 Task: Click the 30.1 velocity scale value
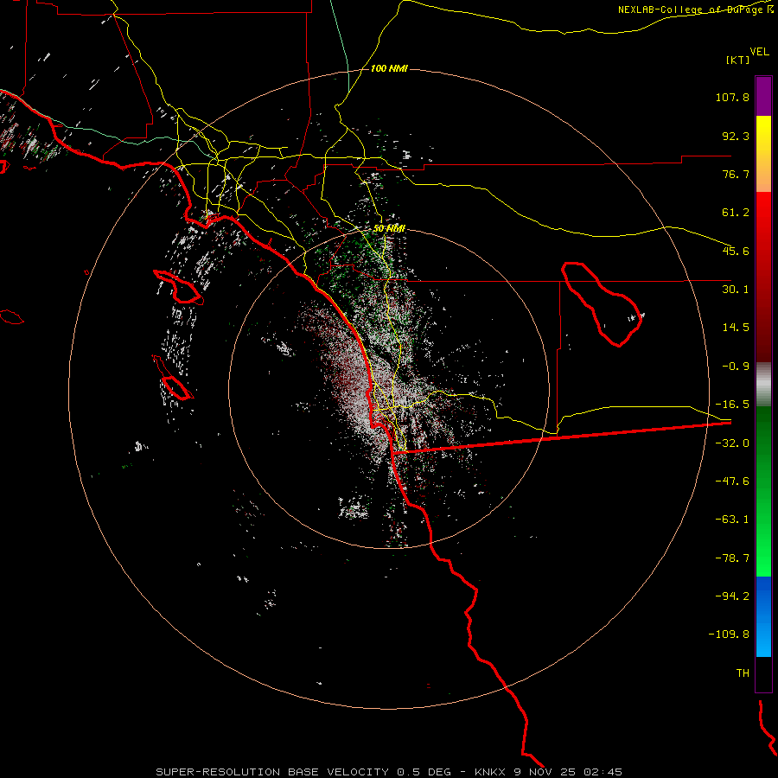click(736, 290)
